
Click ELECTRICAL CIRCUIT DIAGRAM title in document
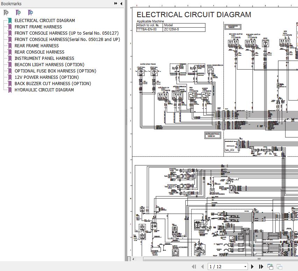[x=194, y=15]
